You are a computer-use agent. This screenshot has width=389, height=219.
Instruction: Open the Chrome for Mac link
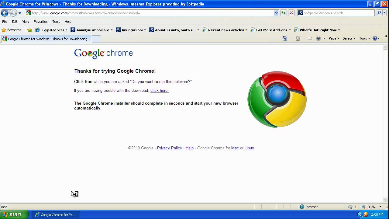coord(235,148)
